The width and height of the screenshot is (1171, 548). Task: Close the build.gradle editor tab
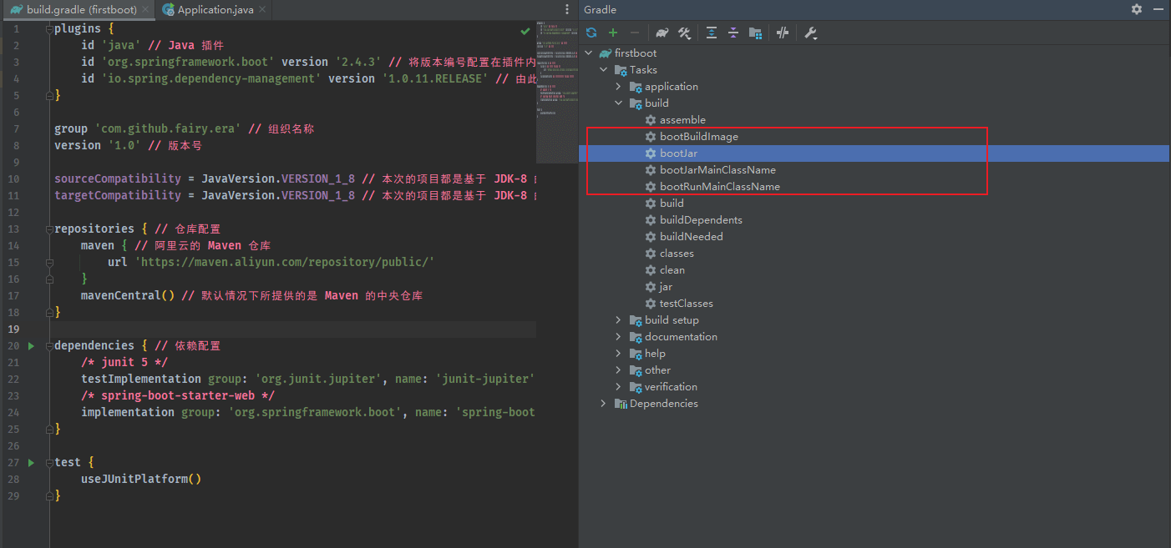click(x=145, y=10)
